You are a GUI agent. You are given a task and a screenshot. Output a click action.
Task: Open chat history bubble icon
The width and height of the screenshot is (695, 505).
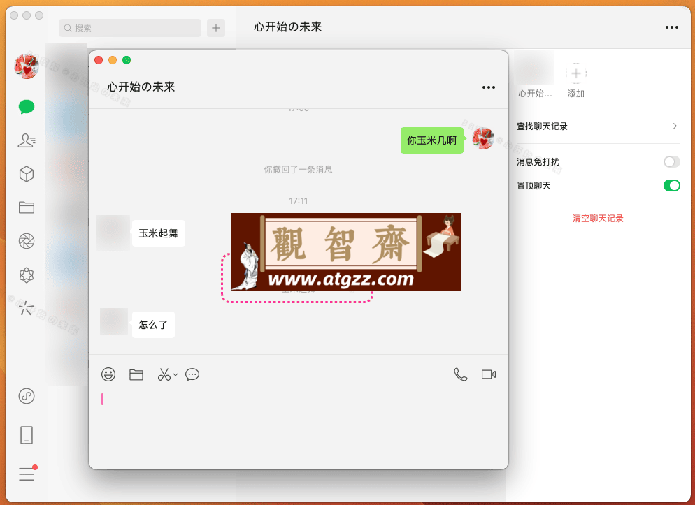coord(192,374)
